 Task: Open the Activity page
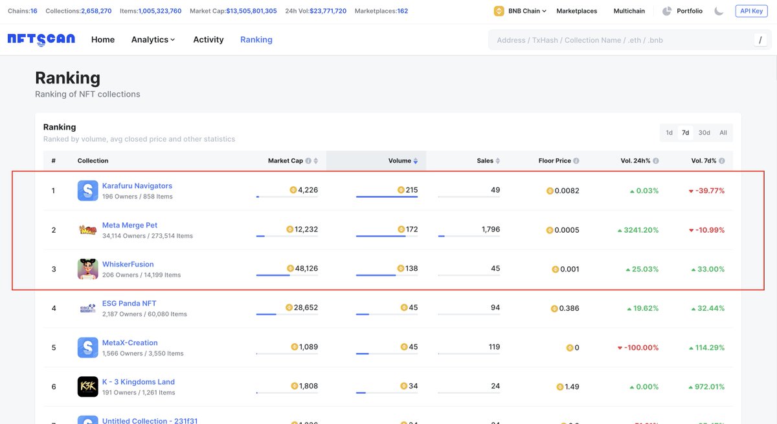pos(208,39)
